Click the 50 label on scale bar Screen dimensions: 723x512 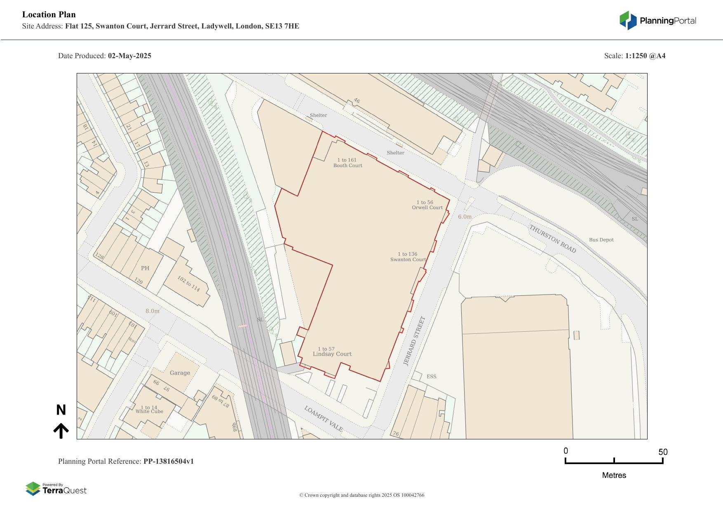point(662,452)
